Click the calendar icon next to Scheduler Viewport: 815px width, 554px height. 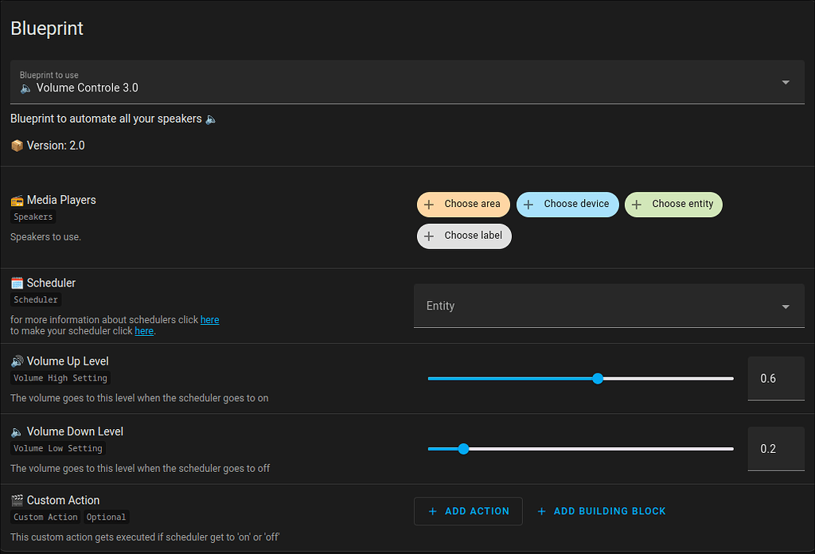coord(16,283)
